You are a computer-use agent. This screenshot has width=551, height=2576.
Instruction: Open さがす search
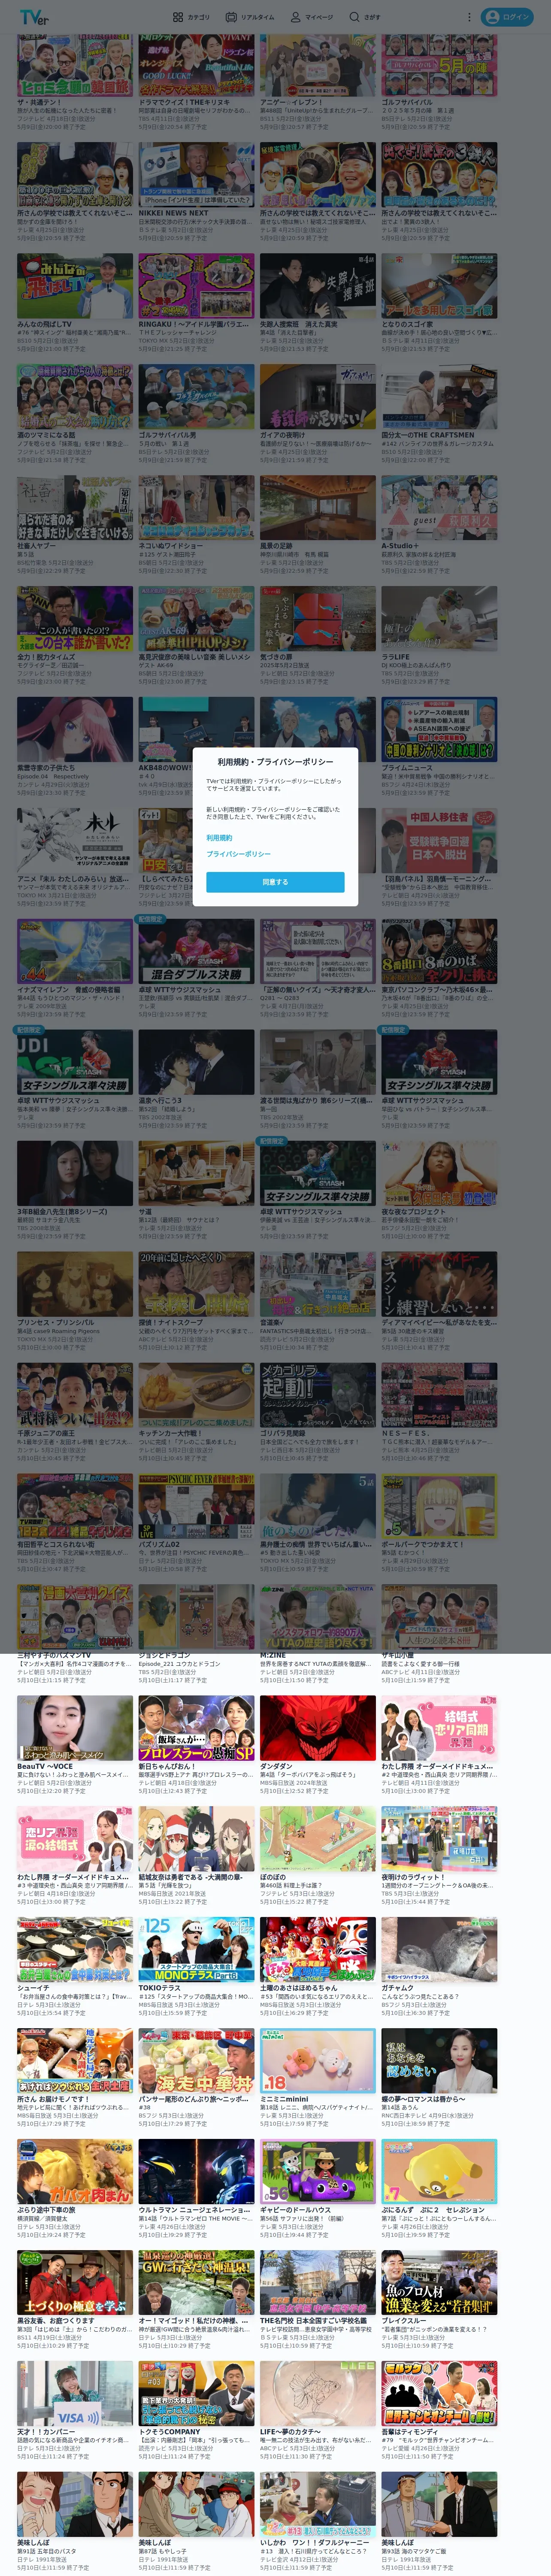tap(365, 17)
